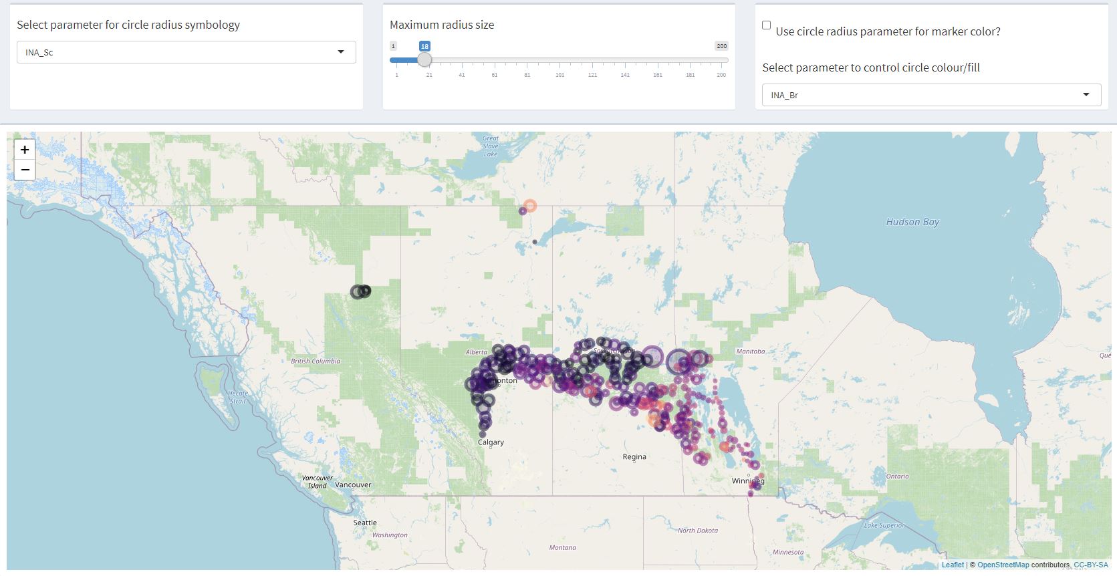
Task: Click the Vancouver Island label
Action: tap(317, 482)
